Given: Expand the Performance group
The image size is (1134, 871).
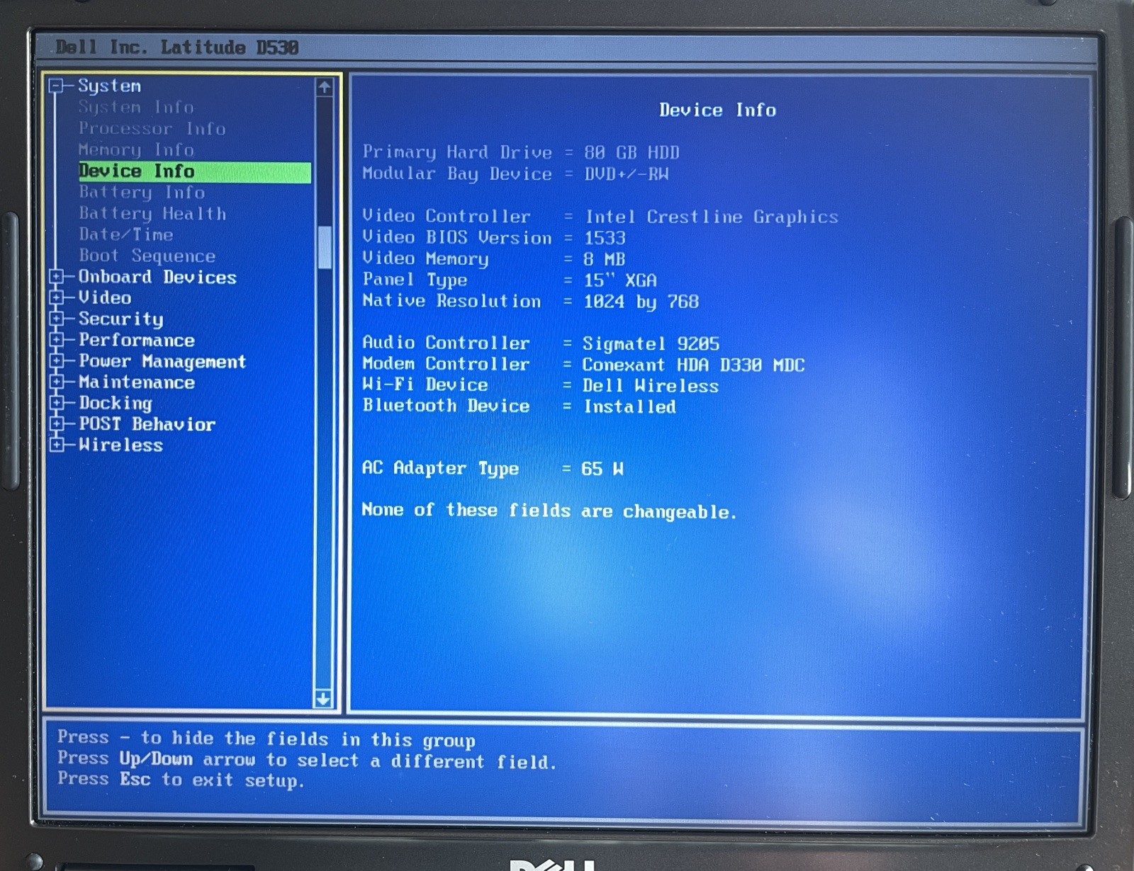Looking at the screenshot, I should [x=57, y=341].
